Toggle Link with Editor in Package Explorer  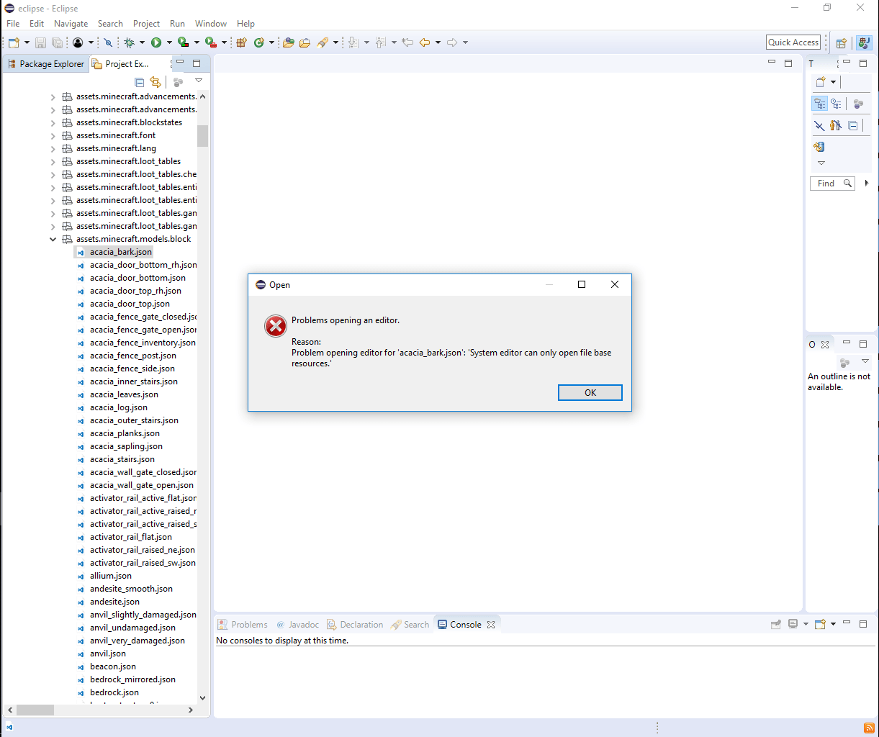(155, 81)
